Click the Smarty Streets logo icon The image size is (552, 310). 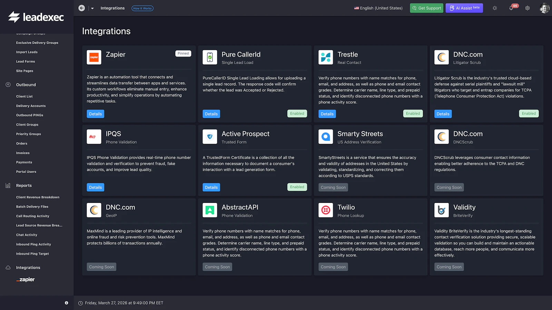326,137
